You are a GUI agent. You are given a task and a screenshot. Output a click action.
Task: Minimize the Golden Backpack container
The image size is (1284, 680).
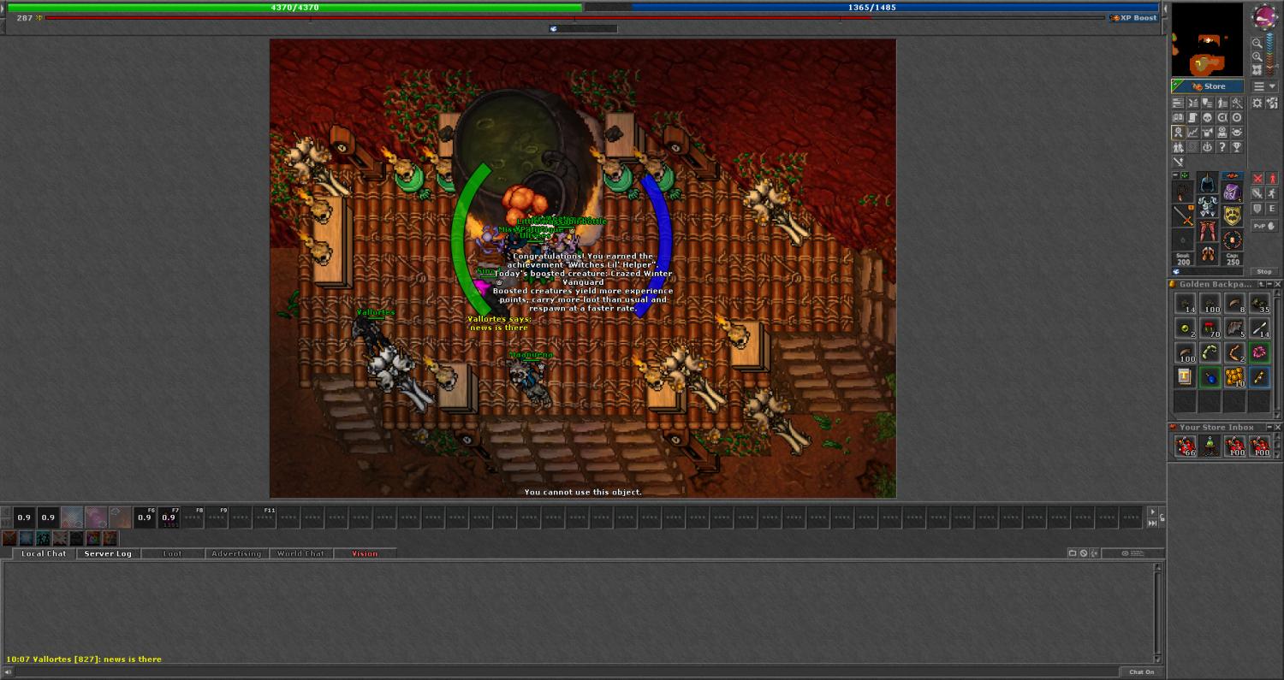click(x=1269, y=284)
